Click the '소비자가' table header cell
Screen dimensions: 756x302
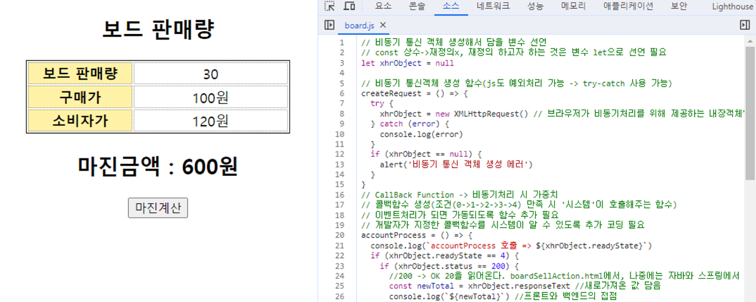point(81,120)
